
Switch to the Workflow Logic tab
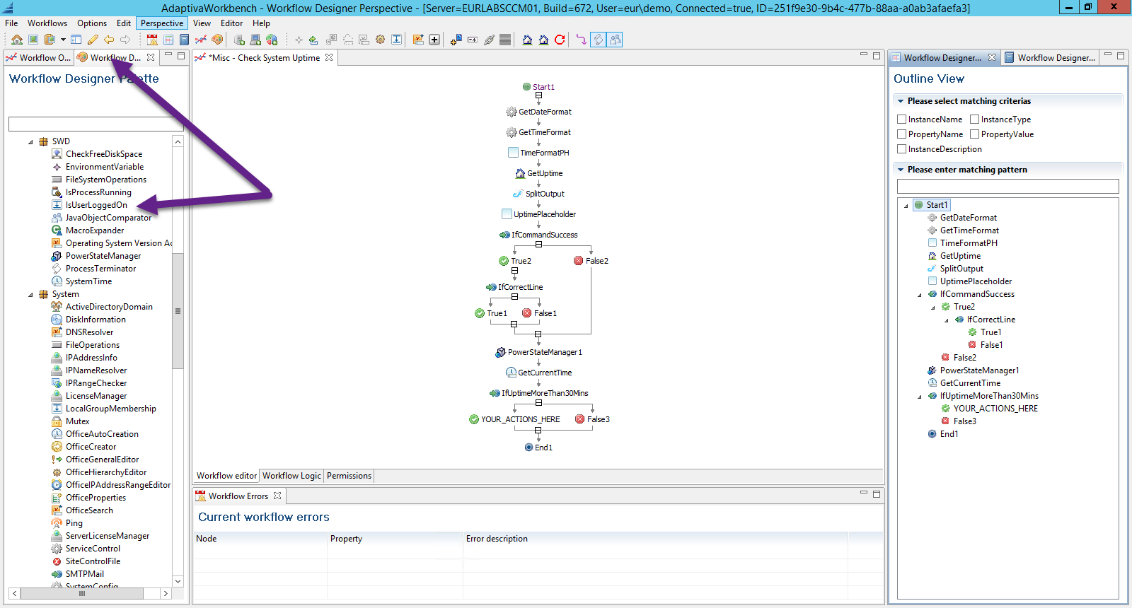pos(291,476)
